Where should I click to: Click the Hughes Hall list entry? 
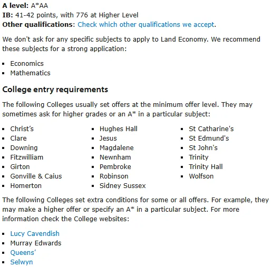coord(119,129)
